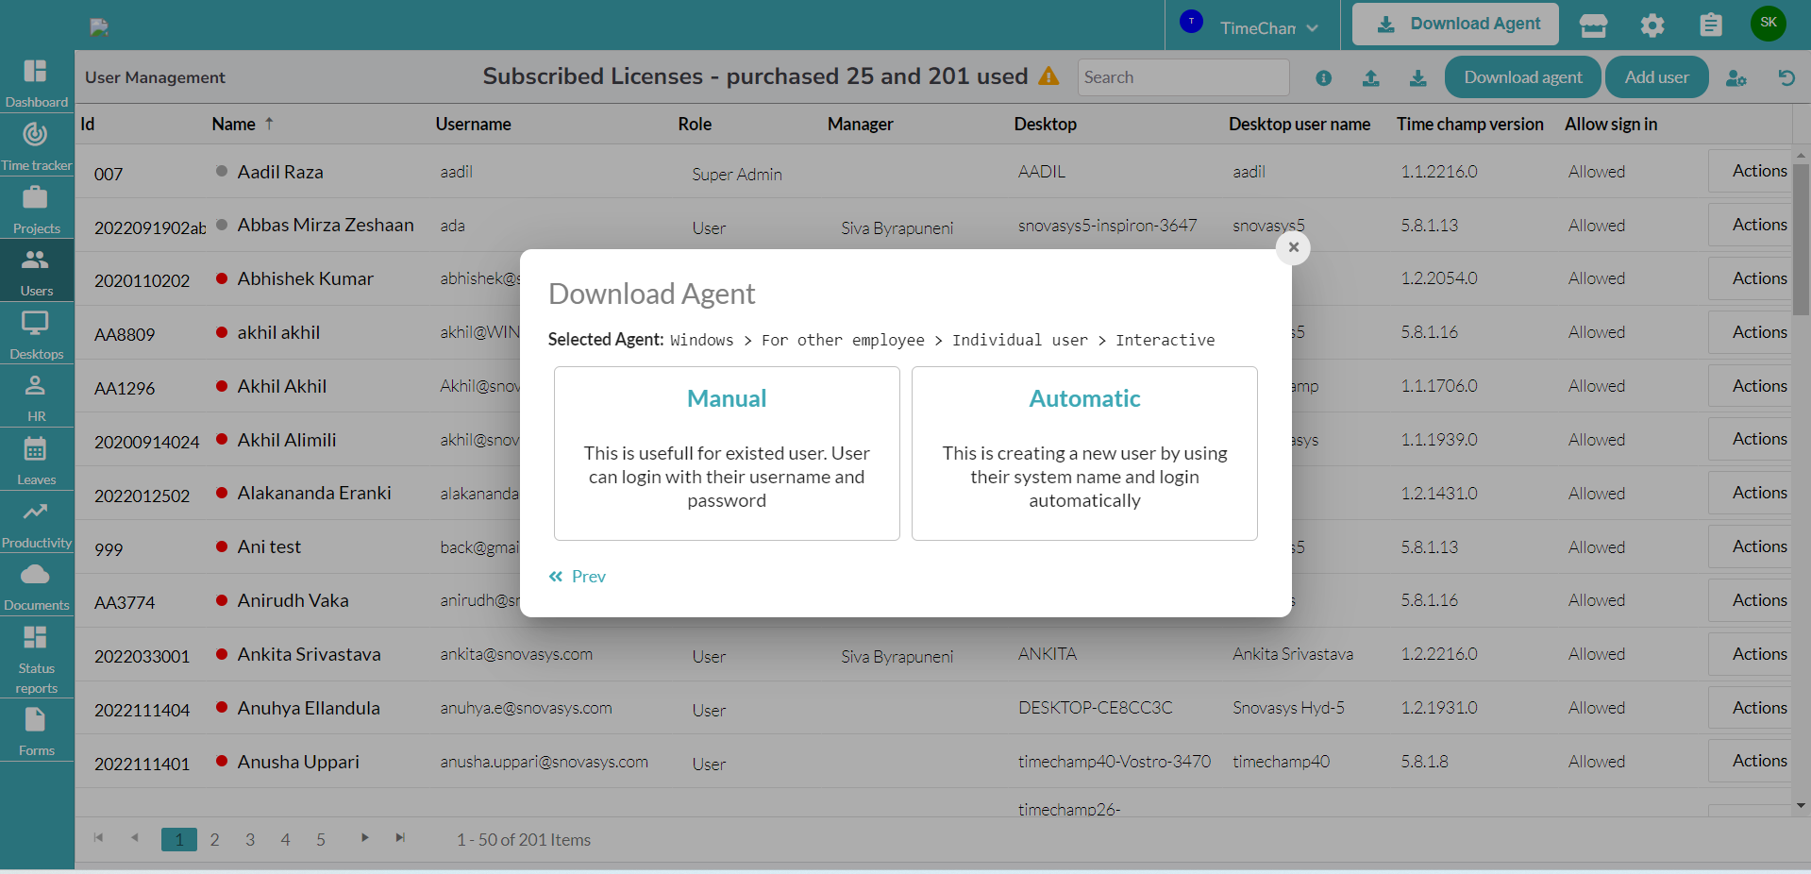The height and width of the screenshot is (874, 1811).
Task: Open the SK profile avatar
Action: tap(1768, 23)
